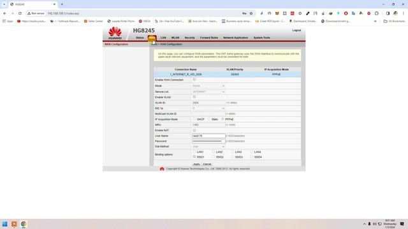This screenshot has width=408, height=229.
Task: Open the Network Application tab
Action: point(235,38)
